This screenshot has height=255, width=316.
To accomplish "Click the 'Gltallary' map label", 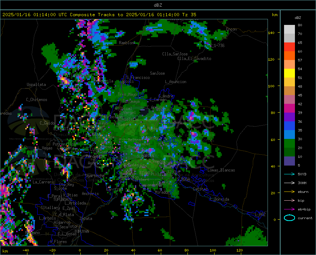I will tap(50, 208).
